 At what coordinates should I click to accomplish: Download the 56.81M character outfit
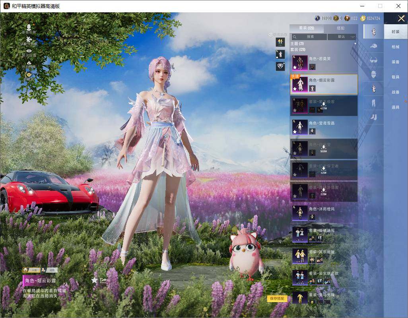[323, 149]
